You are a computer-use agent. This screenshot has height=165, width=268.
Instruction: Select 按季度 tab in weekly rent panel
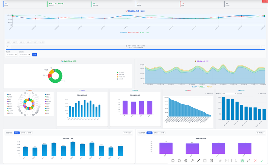tap(156, 133)
